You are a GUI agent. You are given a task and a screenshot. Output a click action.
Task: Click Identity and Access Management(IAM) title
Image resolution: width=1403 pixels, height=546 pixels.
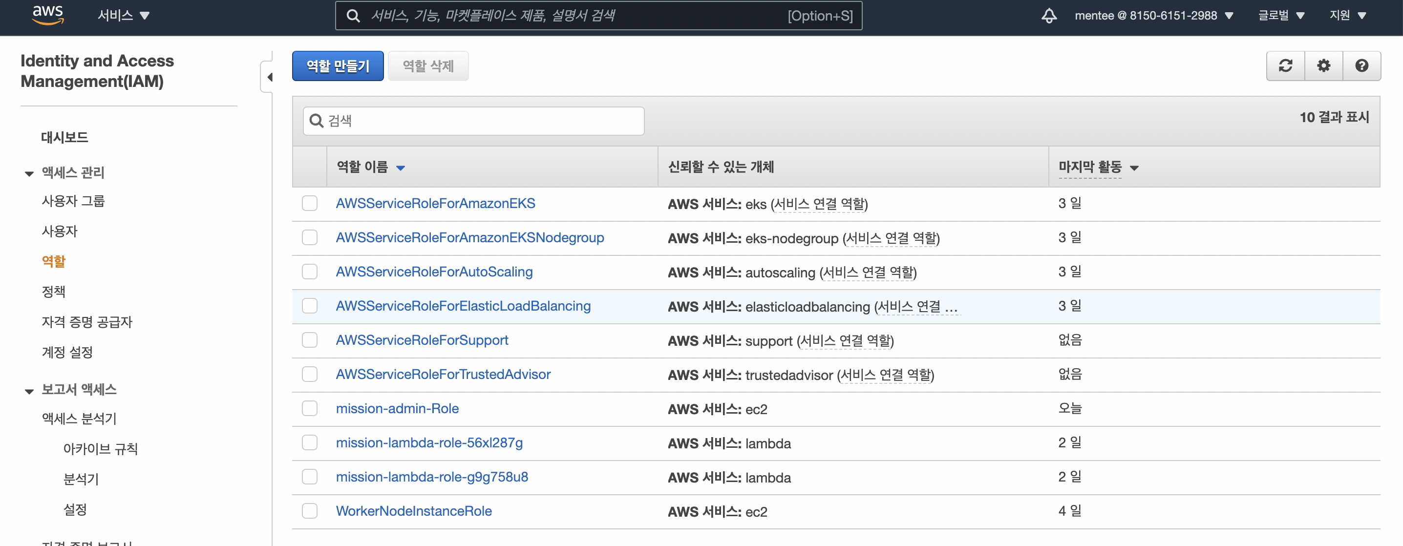coord(97,71)
